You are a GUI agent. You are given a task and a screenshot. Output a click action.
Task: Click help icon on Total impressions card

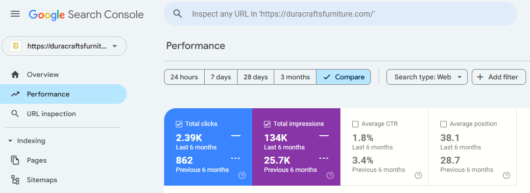pos(330,175)
